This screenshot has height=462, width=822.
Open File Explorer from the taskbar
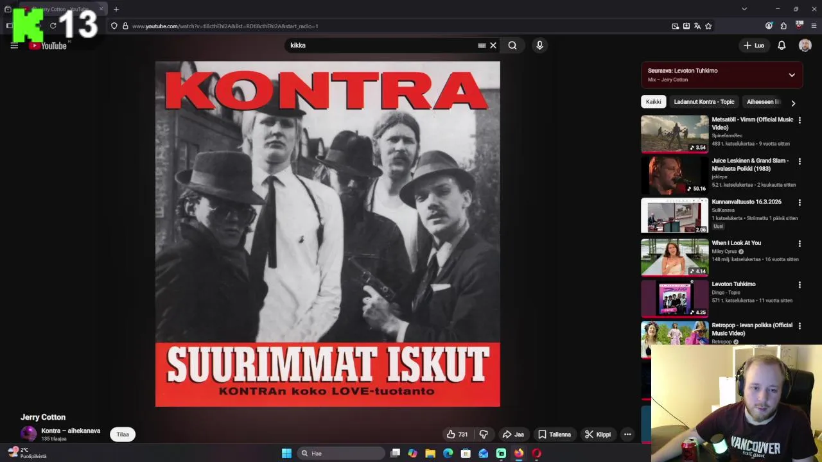[x=430, y=453]
